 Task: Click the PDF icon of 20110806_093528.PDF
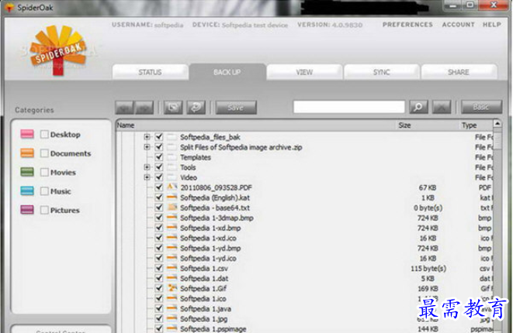coord(172,187)
